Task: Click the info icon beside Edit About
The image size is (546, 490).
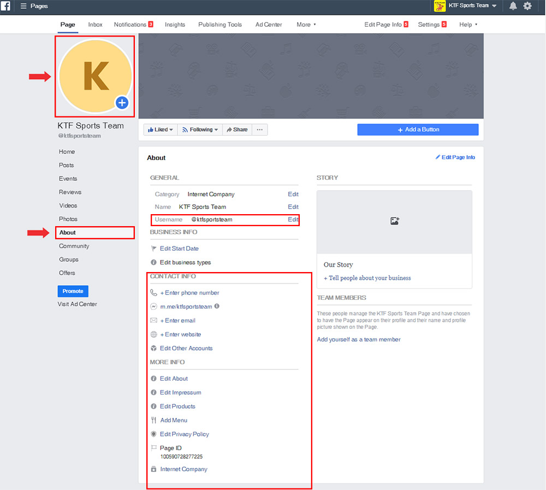Action: (x=153, y=379)
